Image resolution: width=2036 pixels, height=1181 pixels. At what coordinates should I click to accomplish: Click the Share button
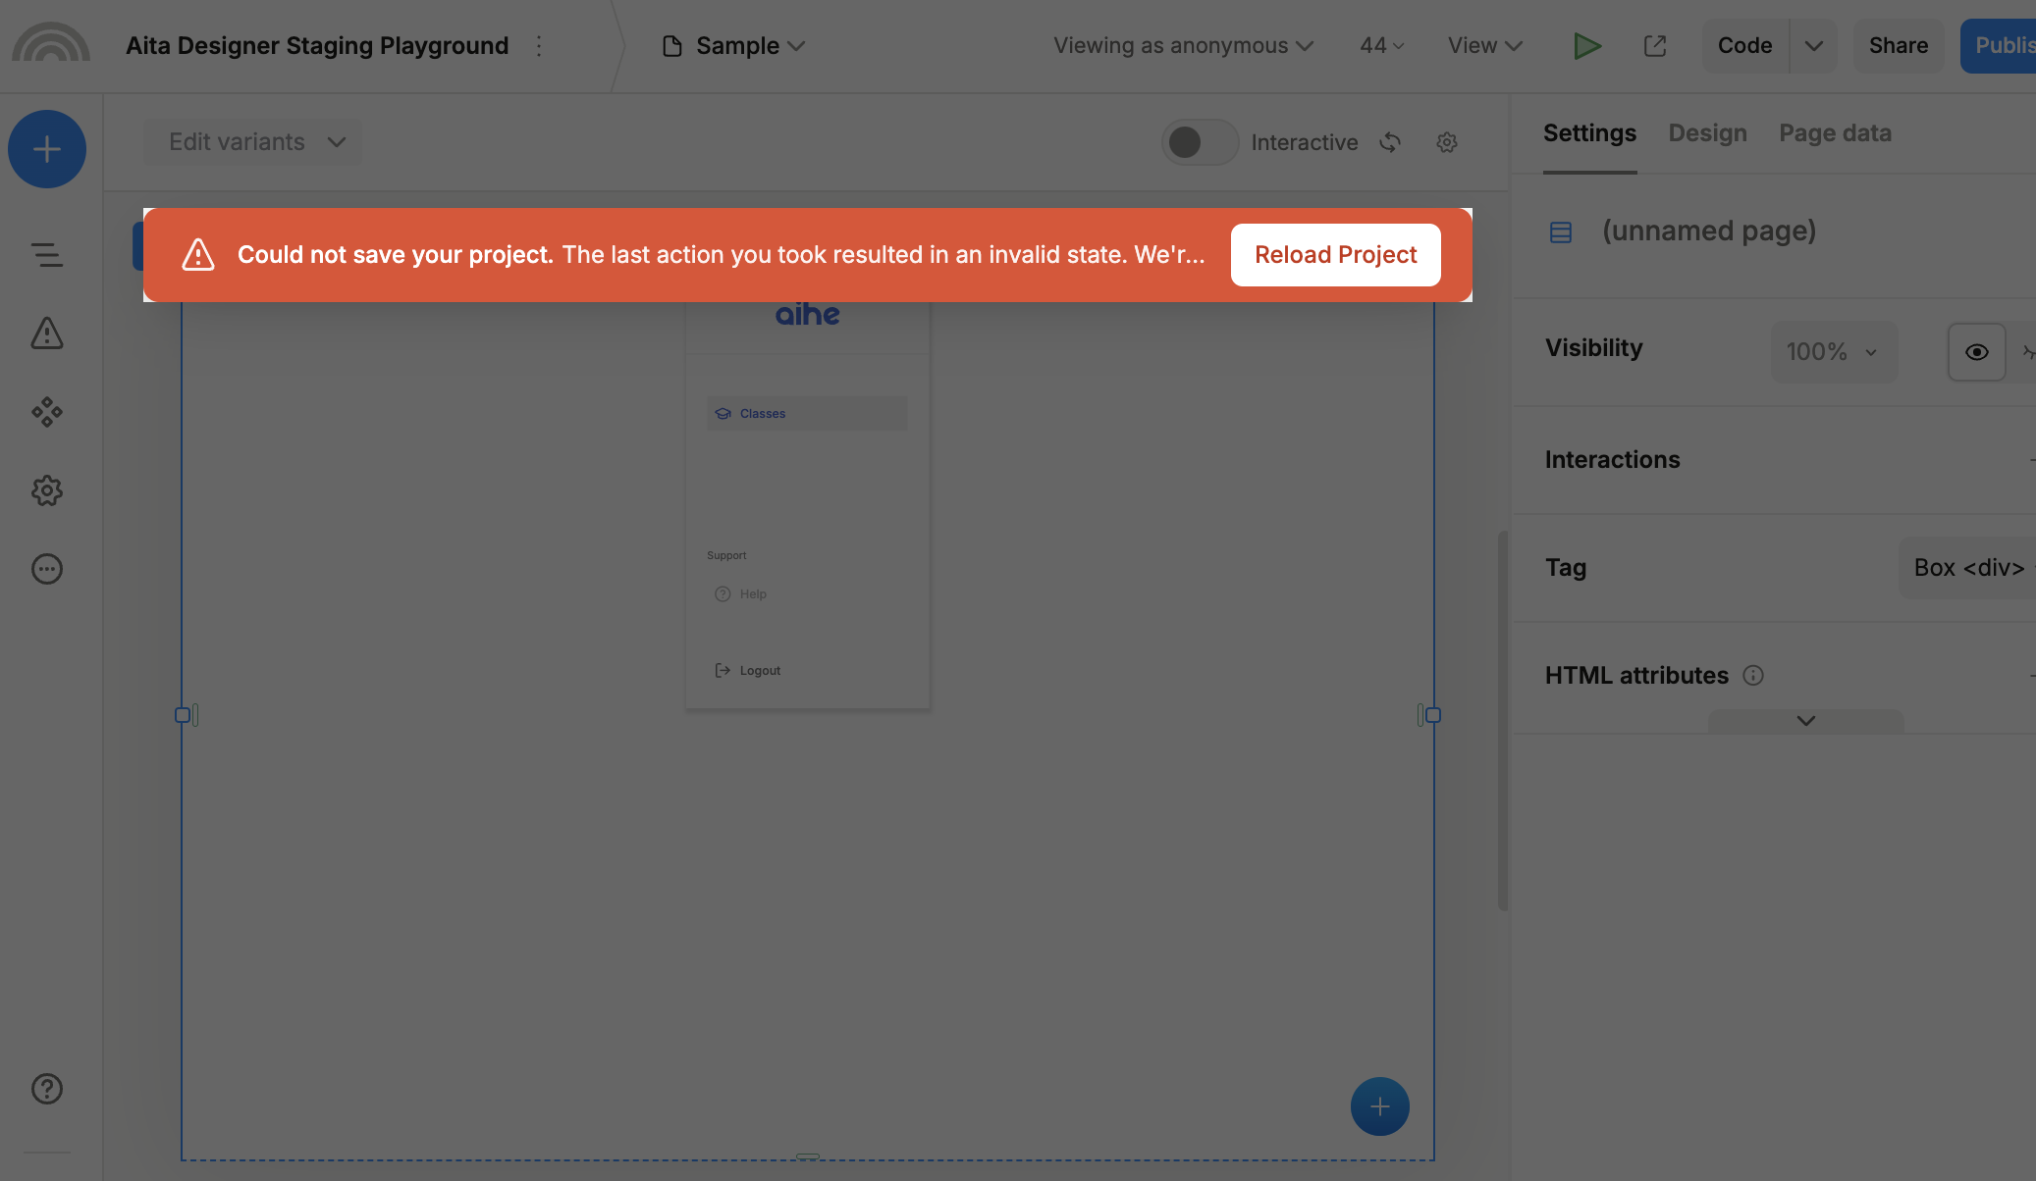click(x=1898, y=45)
